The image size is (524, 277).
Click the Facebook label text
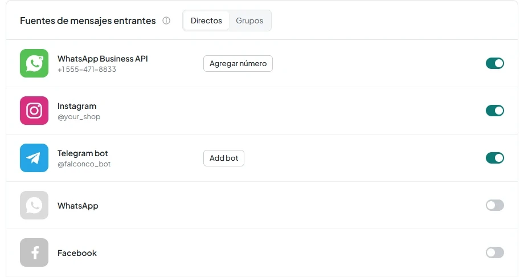point(77,253)
